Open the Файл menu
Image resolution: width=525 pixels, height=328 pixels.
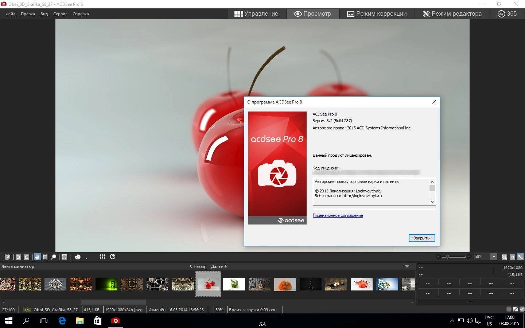pyautogui.click(x=10, y=14)
